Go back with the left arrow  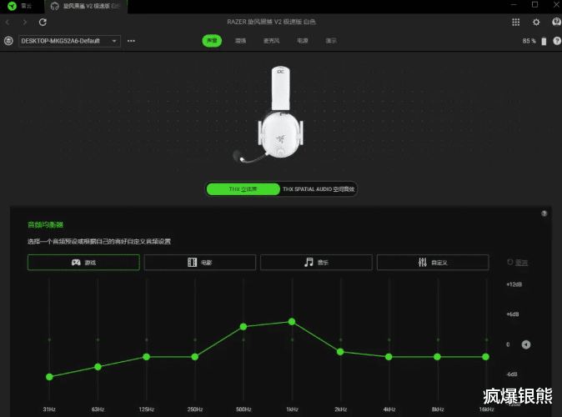point(8,23)
